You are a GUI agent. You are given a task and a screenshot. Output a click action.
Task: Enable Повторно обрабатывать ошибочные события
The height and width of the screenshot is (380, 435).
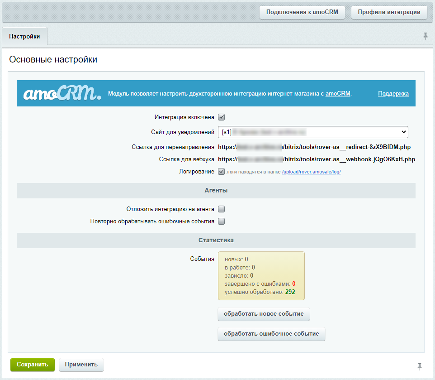(221, 221)
